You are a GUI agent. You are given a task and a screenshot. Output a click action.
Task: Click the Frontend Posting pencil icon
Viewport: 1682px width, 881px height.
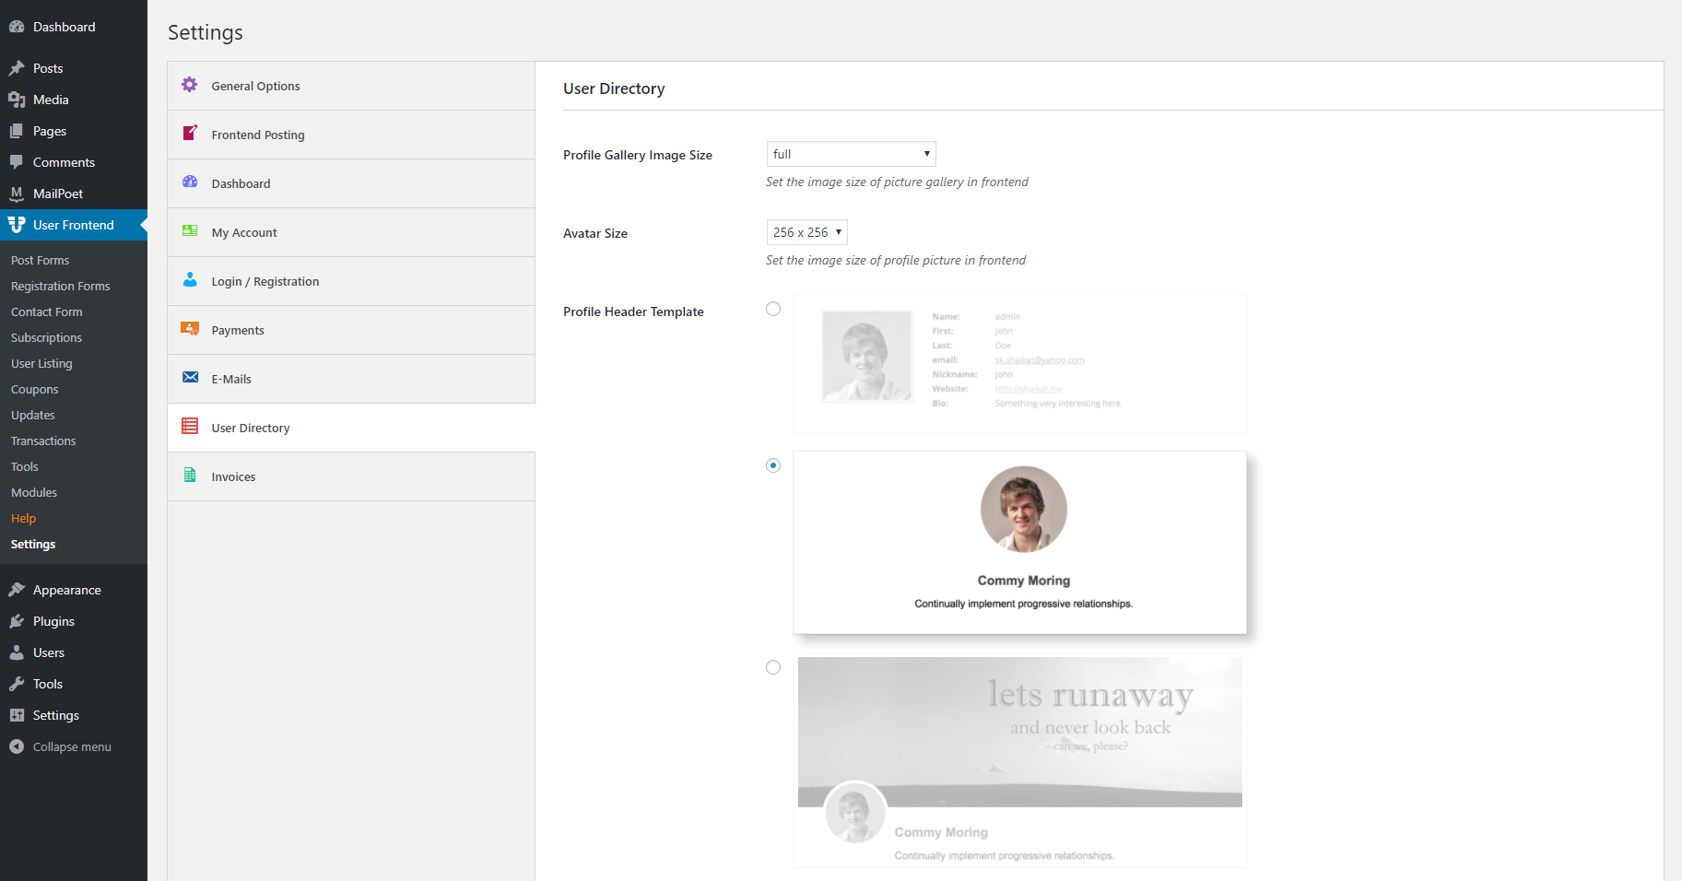point(190,134)
